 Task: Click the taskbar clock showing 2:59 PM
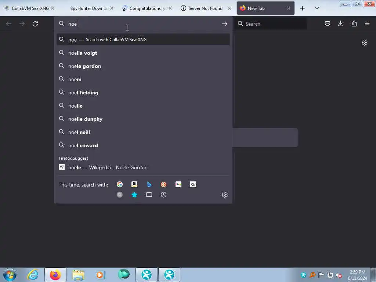coord(357,275)
